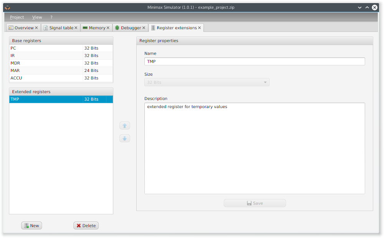384x238 pixels.
Task: Switch to the Overview tab
Action: pyautogui.click(x=23, y=28)
